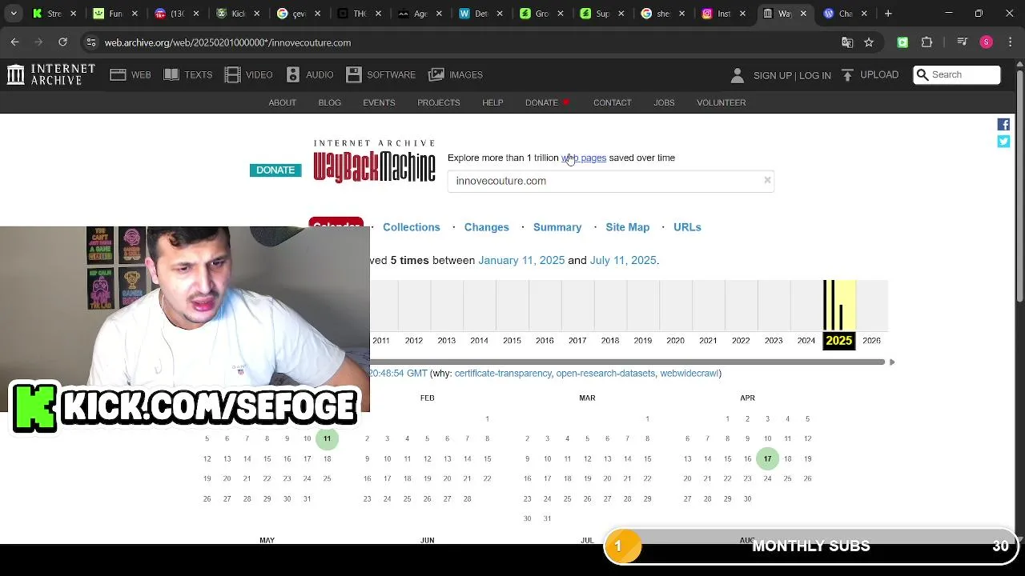
Task: Click the certificate-transparency link
Action: [x=503, y=374]
